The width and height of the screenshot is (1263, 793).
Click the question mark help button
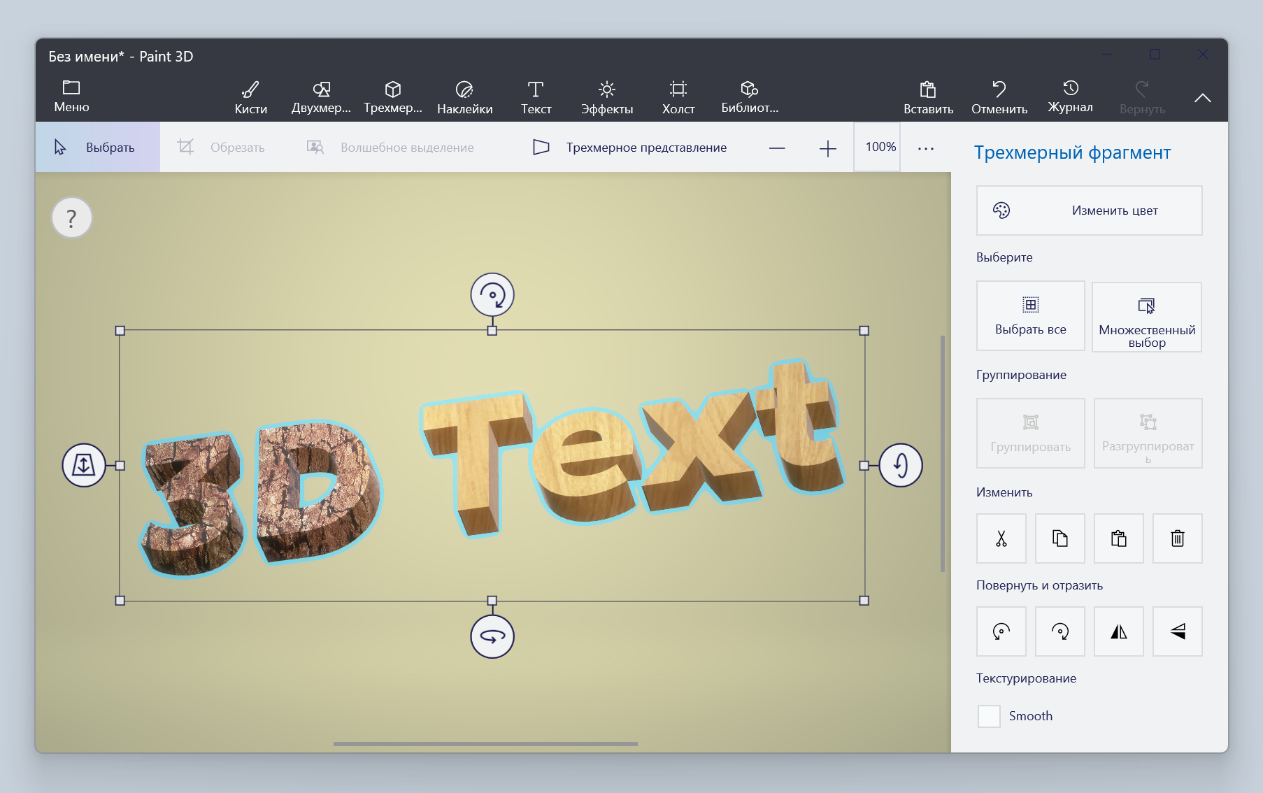tap(71, 218)
